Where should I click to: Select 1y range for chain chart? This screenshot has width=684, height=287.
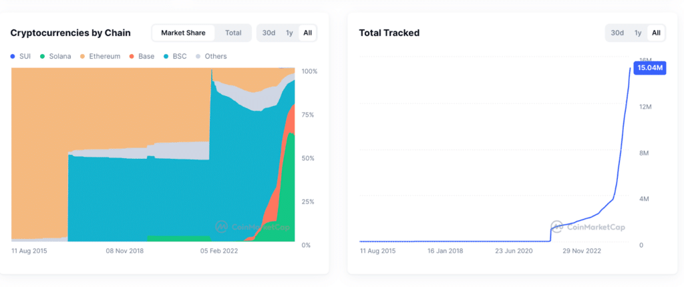tap(289, 33)
